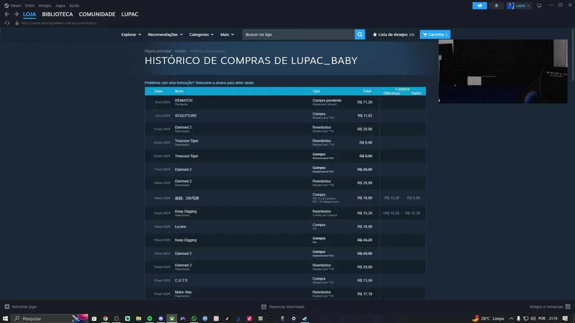Open Settings gear from the taskbar
Viewport: 575px width, 323px height.
point(294,319)
